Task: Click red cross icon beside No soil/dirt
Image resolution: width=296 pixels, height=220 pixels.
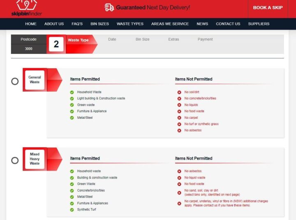Action: coord(179,92)
